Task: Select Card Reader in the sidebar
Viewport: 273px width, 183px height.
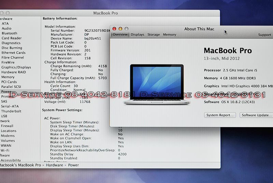Action: click(12, 38)
